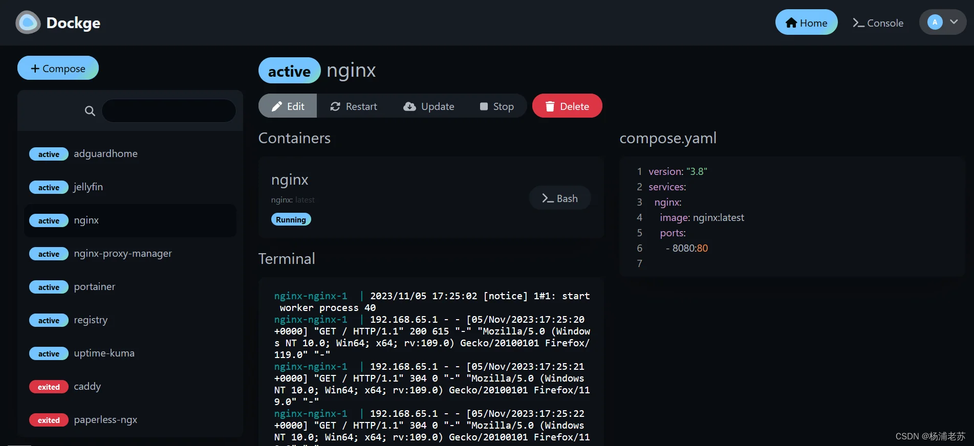Click the exited badge beside paperless-ngx

(49, 420)
